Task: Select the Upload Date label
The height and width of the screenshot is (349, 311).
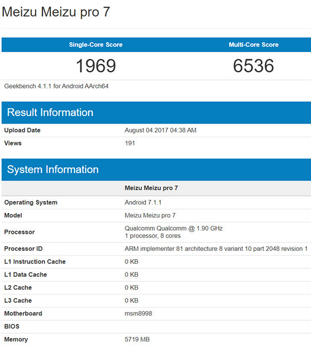Action: point(22,130)
